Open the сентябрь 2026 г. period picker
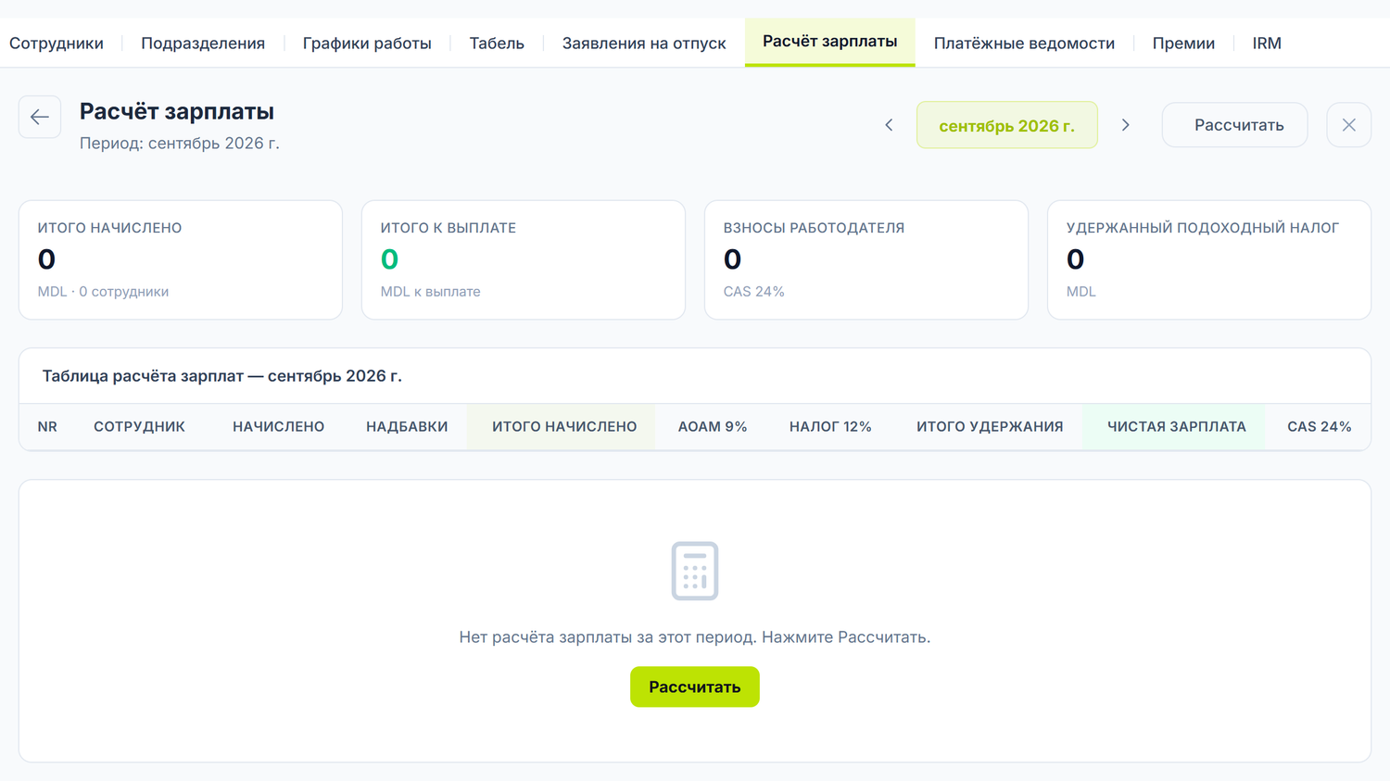The image size is (1390, 781). tap(1006, 125)
